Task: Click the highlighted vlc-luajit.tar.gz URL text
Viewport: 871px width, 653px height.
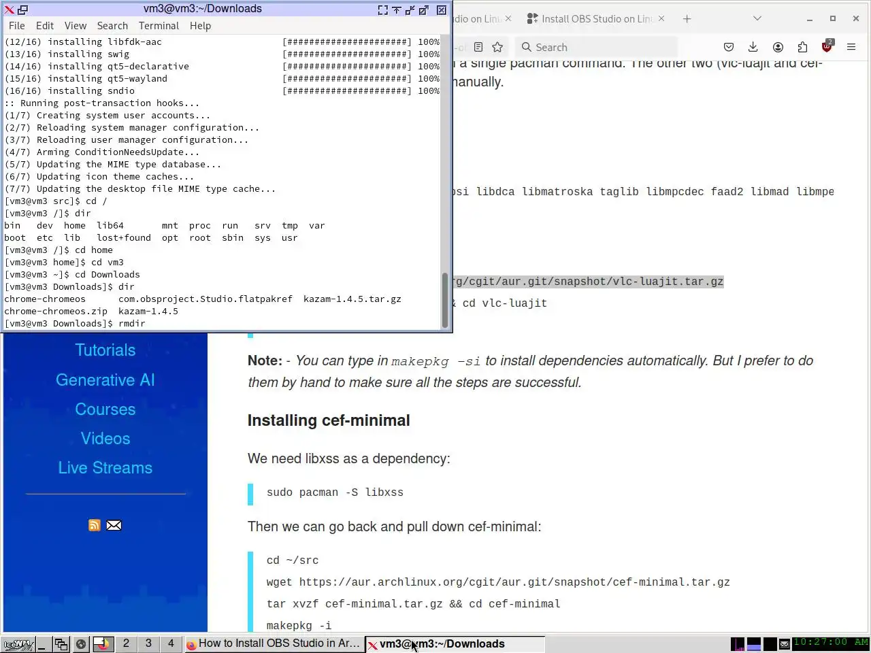Action: tap(588, 282)
